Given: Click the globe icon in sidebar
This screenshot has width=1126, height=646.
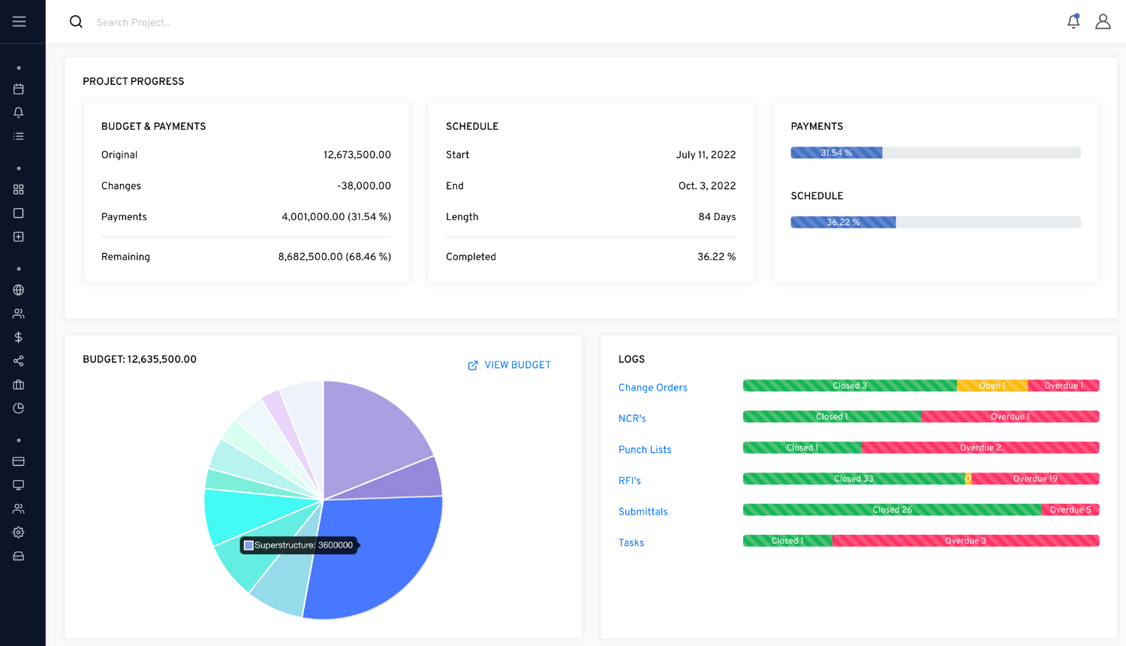Looking at the screenshot, I should click(x=19, y=290).
